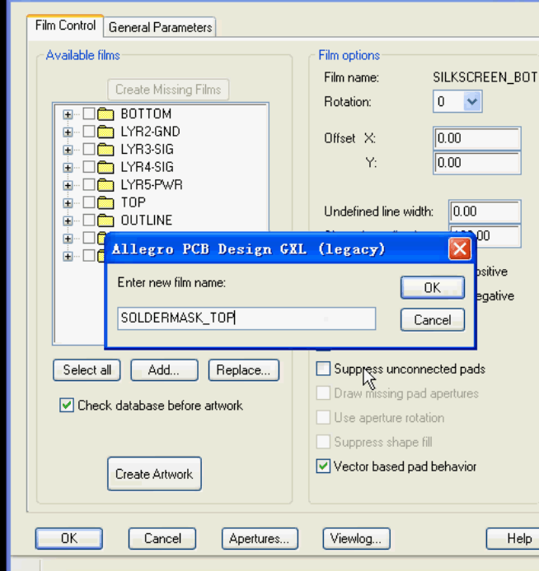
Task: Select the LYR4-SIG film label
Action: click(147, 167)
